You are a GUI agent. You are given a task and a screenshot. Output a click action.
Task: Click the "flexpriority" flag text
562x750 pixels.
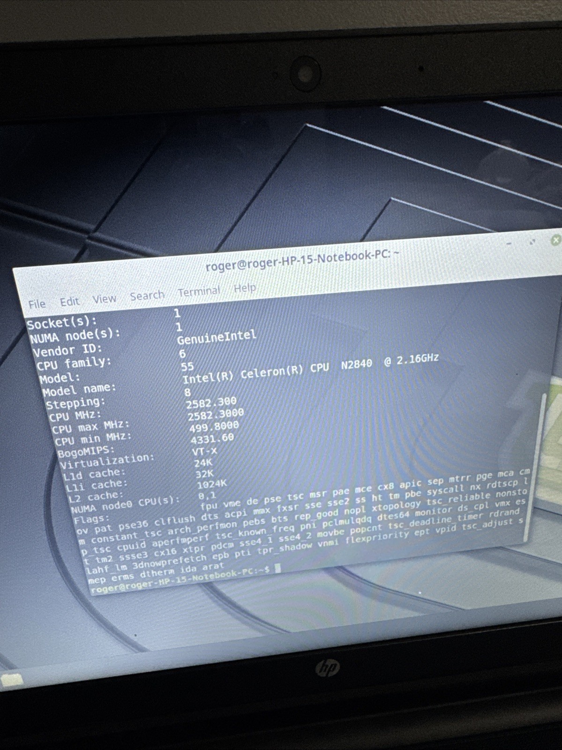point(377,537)
